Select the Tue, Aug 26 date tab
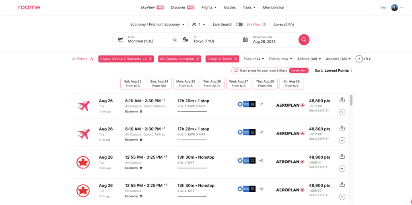The image size is (412, 205). (212, 83)
